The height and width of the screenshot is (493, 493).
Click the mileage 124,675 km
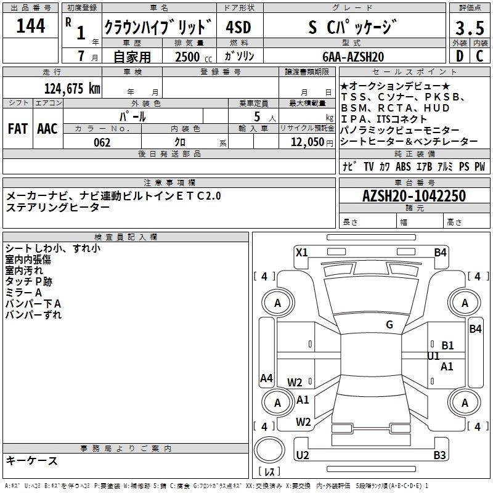pyautogui.click(x=72, y=88)
